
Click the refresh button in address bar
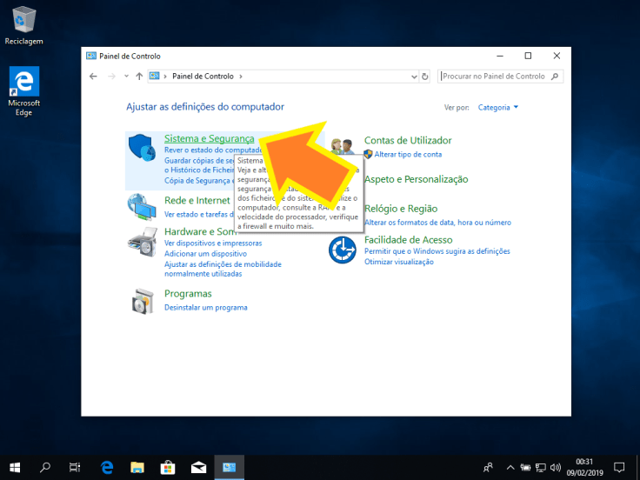pyautogui.click(x=425, y=77)
